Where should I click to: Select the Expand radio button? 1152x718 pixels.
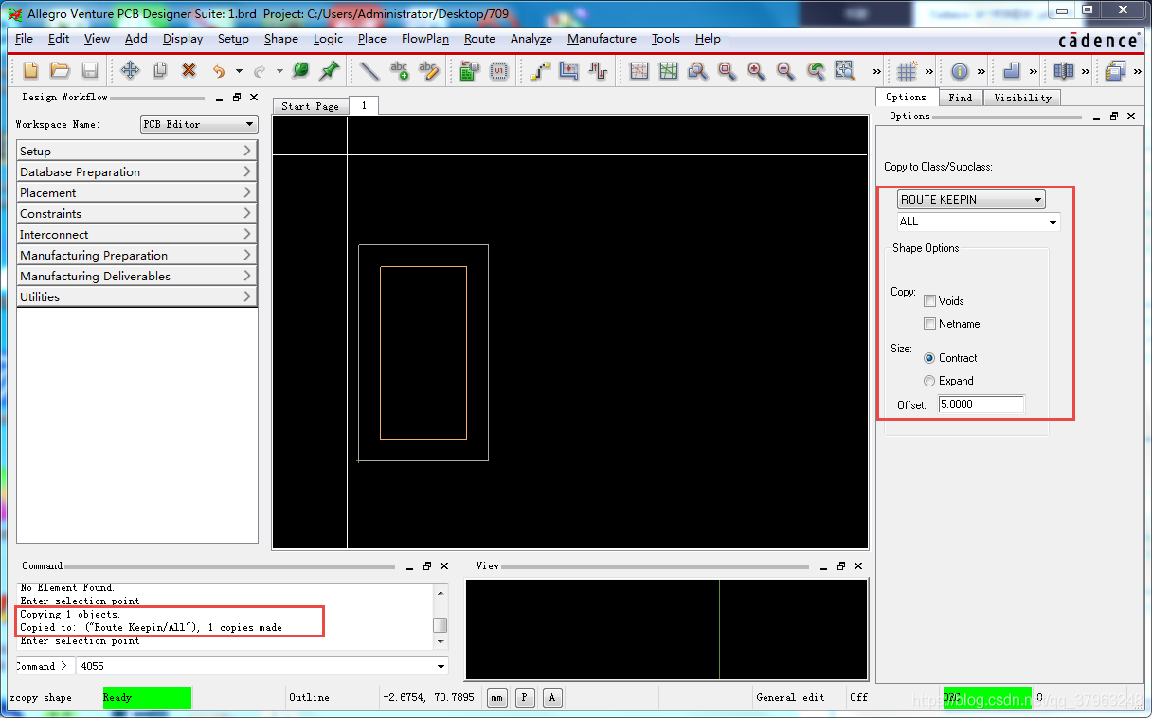[x=929, y=381]
